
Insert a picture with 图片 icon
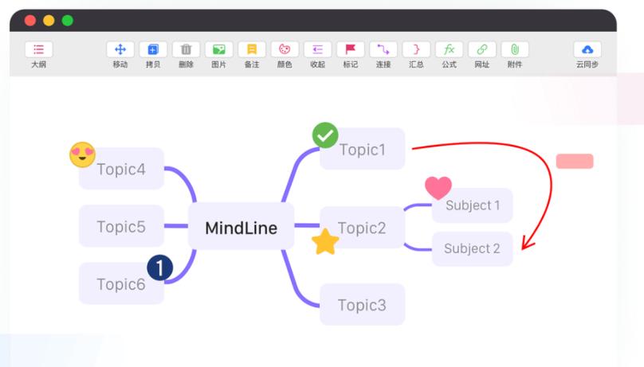[219, 49]
